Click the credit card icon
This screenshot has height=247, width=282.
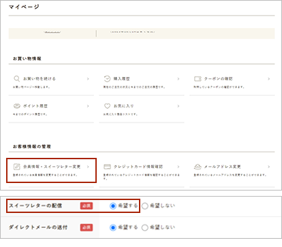click(x=107, y=167)
